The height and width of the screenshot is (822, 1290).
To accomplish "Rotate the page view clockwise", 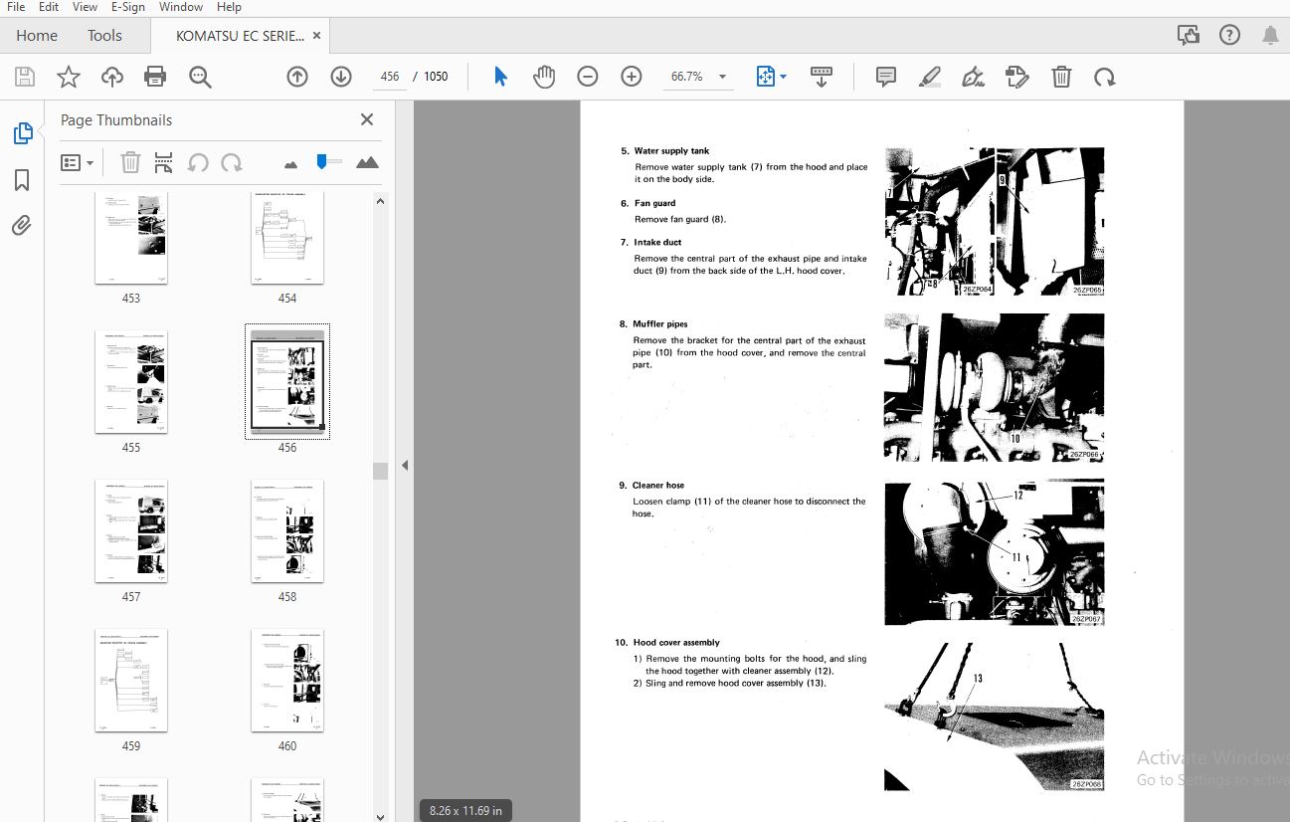I will coord(1105,77).
